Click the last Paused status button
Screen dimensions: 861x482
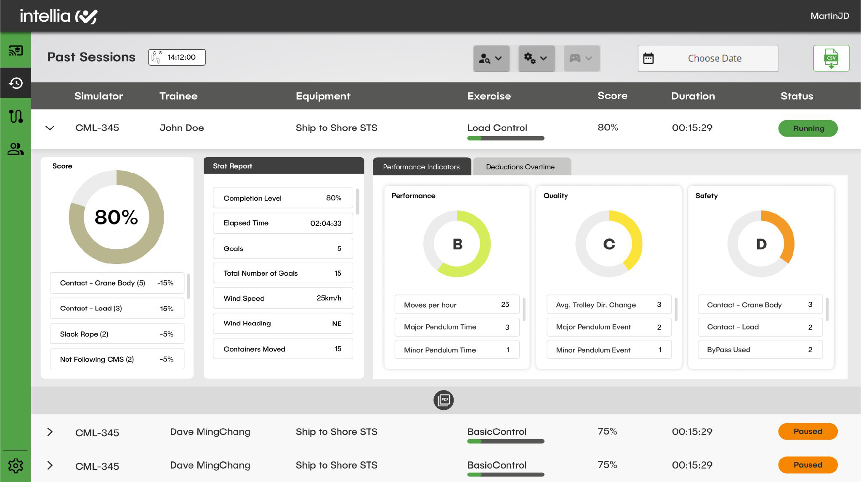(x=808, y=465)
